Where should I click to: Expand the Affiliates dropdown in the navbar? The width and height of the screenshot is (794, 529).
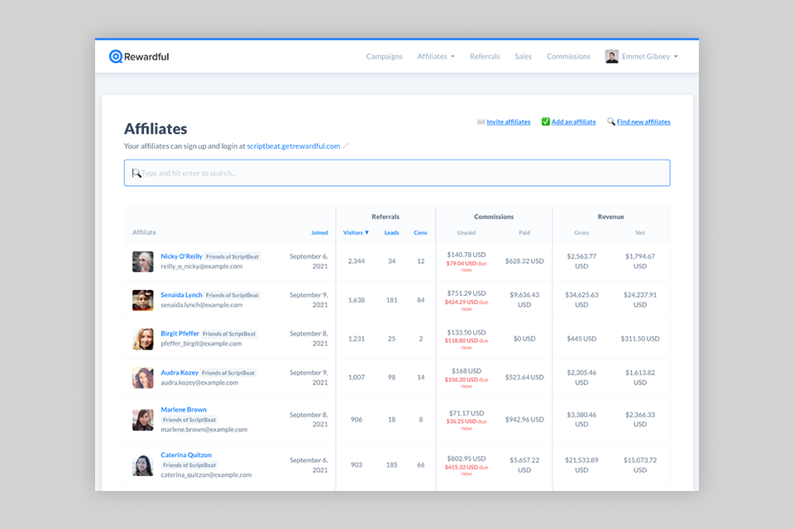click(436, 56)
